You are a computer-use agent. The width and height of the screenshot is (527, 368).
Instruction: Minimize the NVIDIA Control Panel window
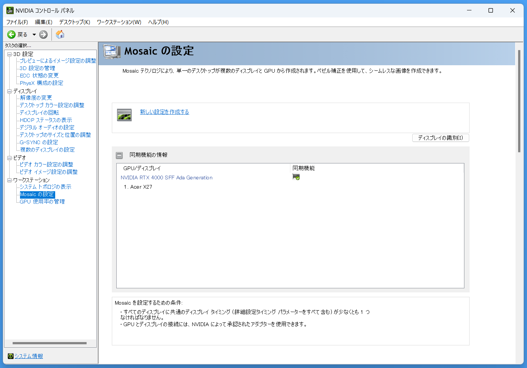[x=469, y=10]
